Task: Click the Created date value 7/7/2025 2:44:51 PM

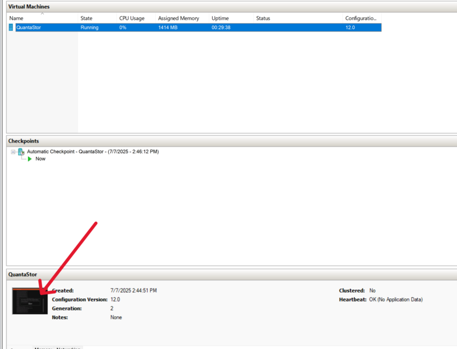Action: point(134,290)
